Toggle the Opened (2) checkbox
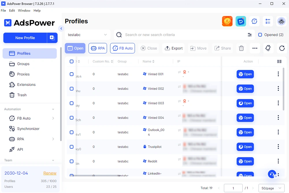Viewport: 289px width, 193px height. (x=260, y=35)
